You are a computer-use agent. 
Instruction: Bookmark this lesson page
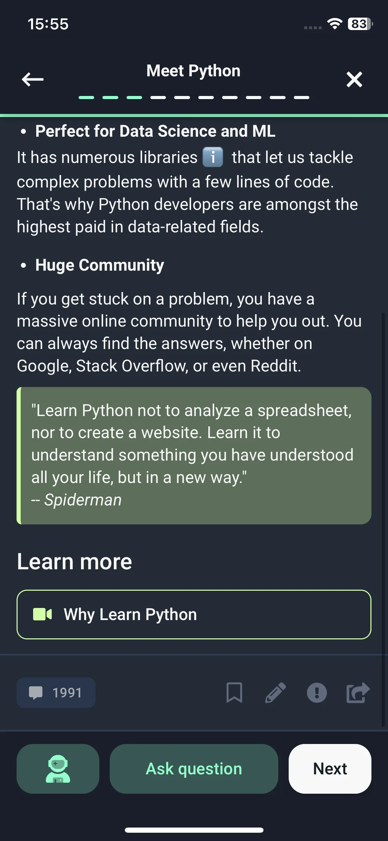(234, 693)
